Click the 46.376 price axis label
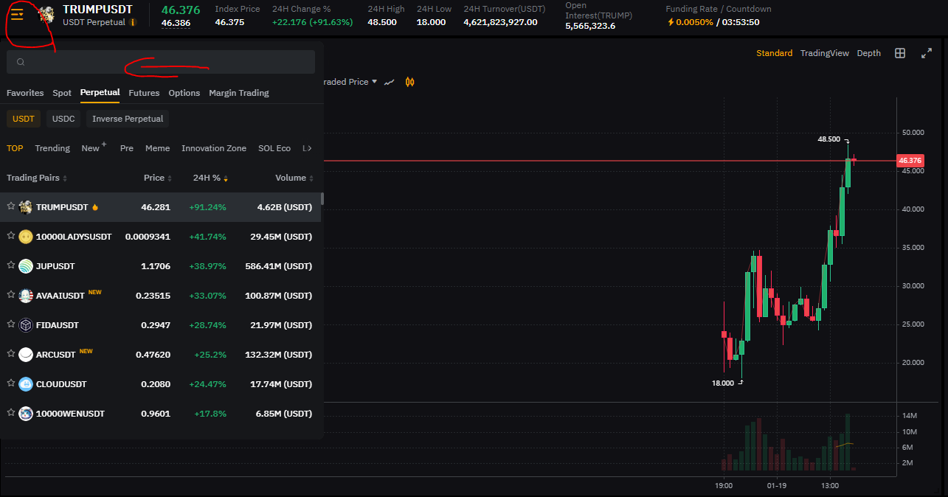This screenshot has height=497, width=948. (x=910, y=160)
